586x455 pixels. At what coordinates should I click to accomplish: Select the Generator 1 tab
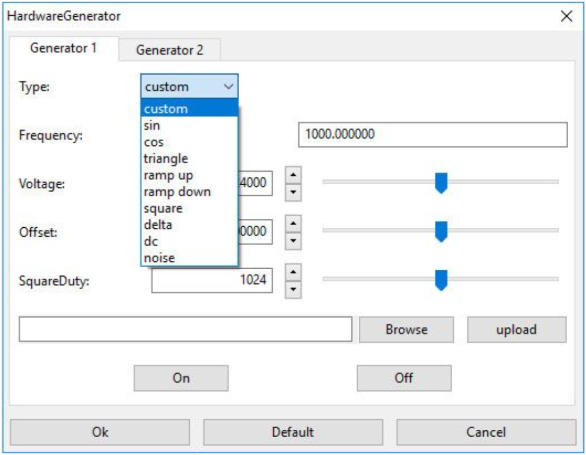63,48
